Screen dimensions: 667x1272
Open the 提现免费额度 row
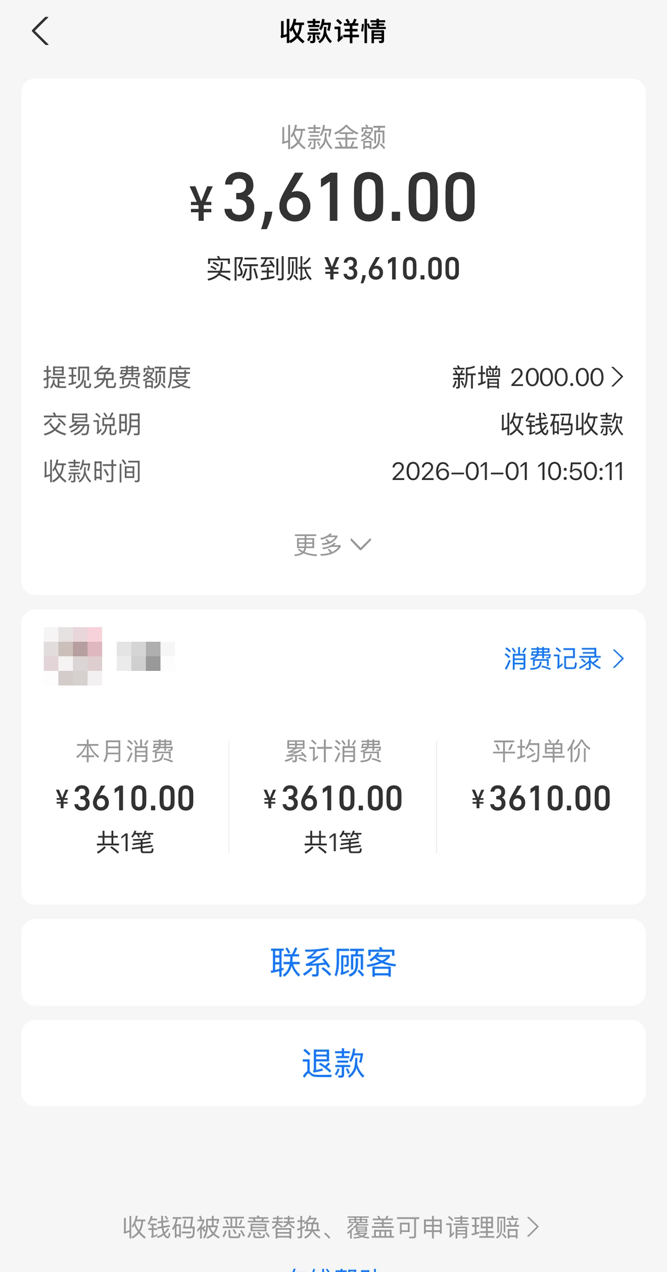[333, 377]
